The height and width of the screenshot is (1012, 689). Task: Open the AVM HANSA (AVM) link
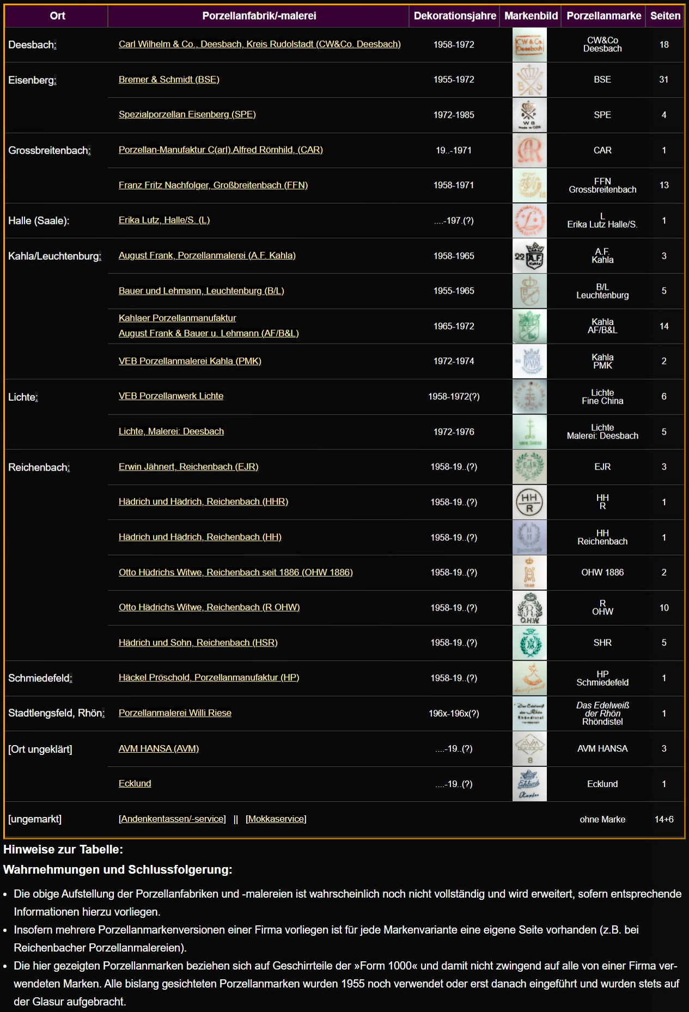(x=158, y=748)
